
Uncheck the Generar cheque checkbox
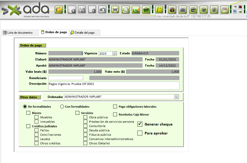140,124
